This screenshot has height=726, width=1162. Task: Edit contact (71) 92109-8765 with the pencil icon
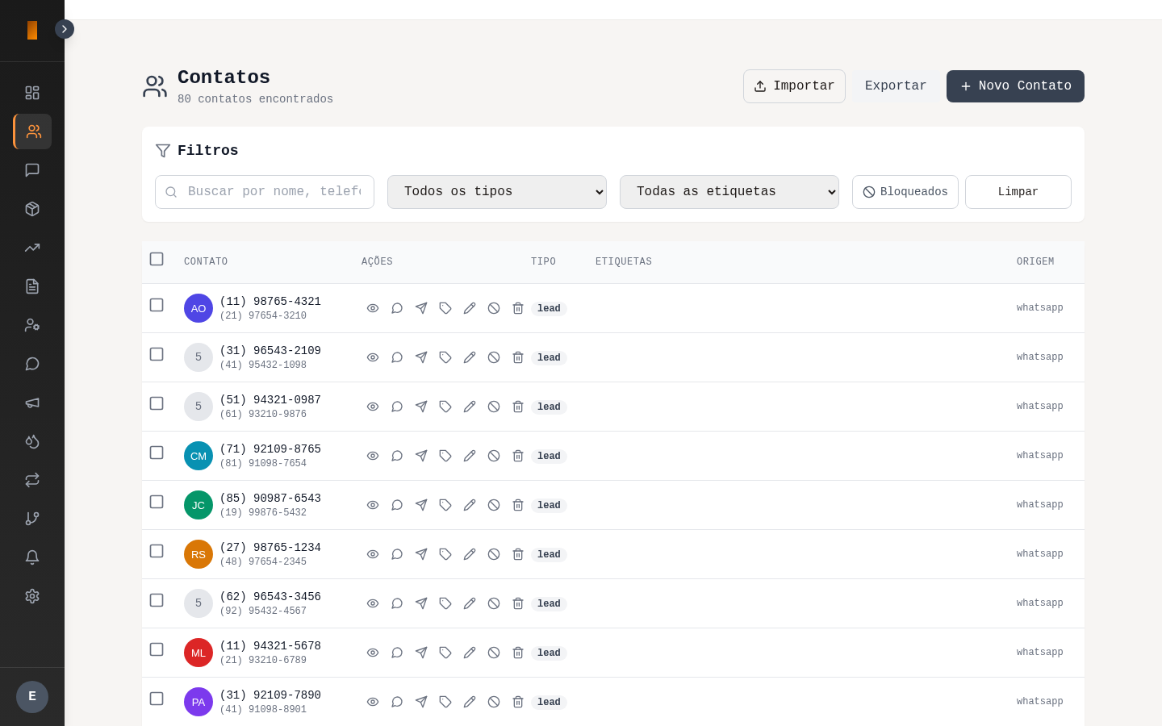click(x=470, y=456)
